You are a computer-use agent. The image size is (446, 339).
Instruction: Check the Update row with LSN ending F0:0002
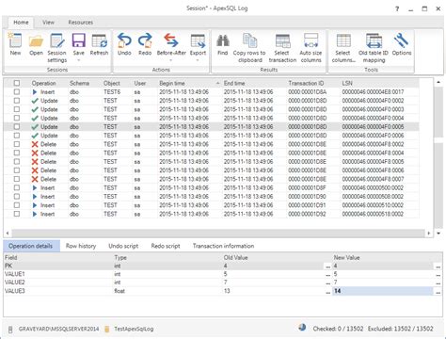click(17, 101)
